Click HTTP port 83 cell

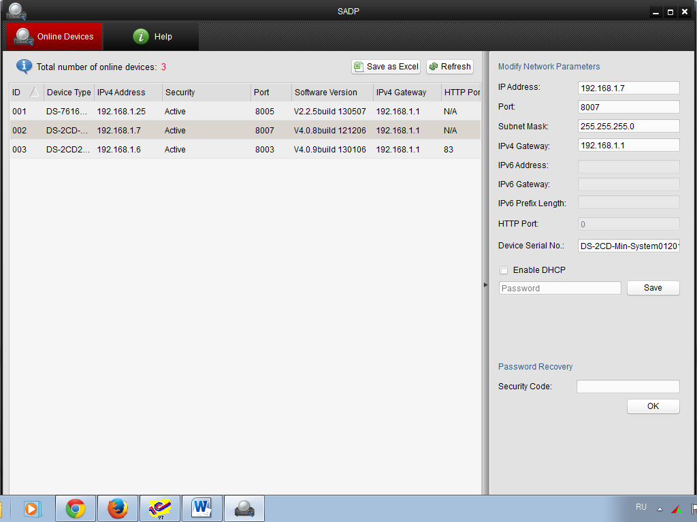pyautogui.click(x=449, y=150)
